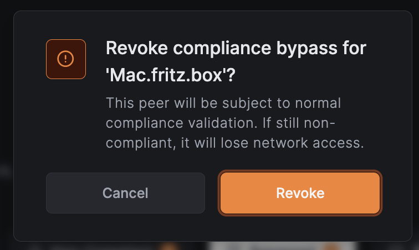Choose Revoke to remove the peer's bypass
Screen dimensions: 419x250
tap(300, 193)
